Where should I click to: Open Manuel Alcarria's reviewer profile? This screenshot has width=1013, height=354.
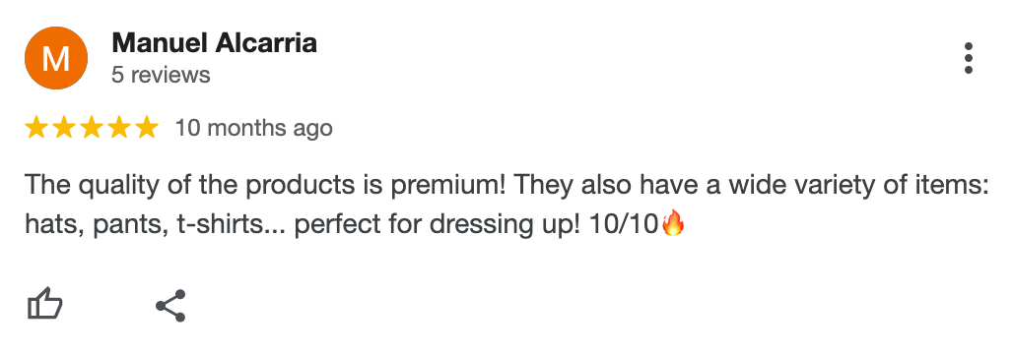coord(214,43)
